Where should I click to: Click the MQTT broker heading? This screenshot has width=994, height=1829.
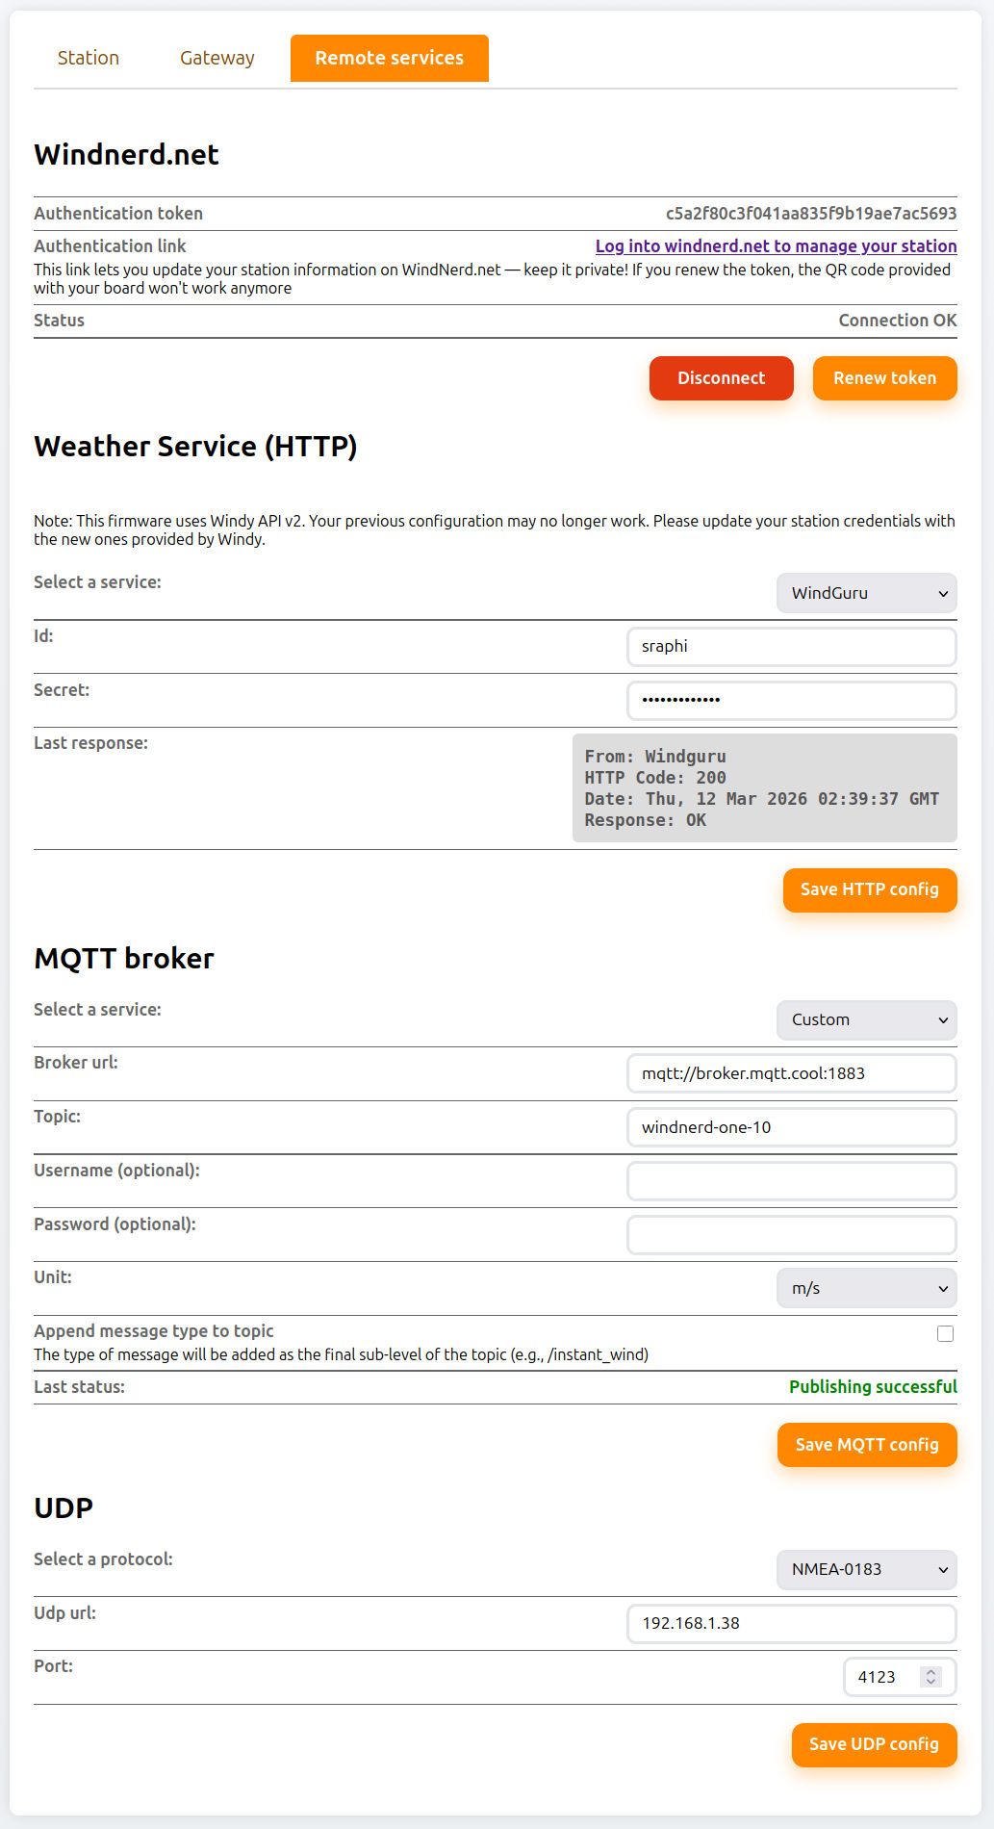pos(124,959)
